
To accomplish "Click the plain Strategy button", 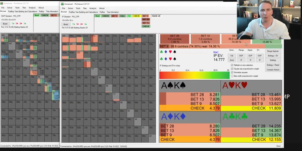I will pos(273,60).
